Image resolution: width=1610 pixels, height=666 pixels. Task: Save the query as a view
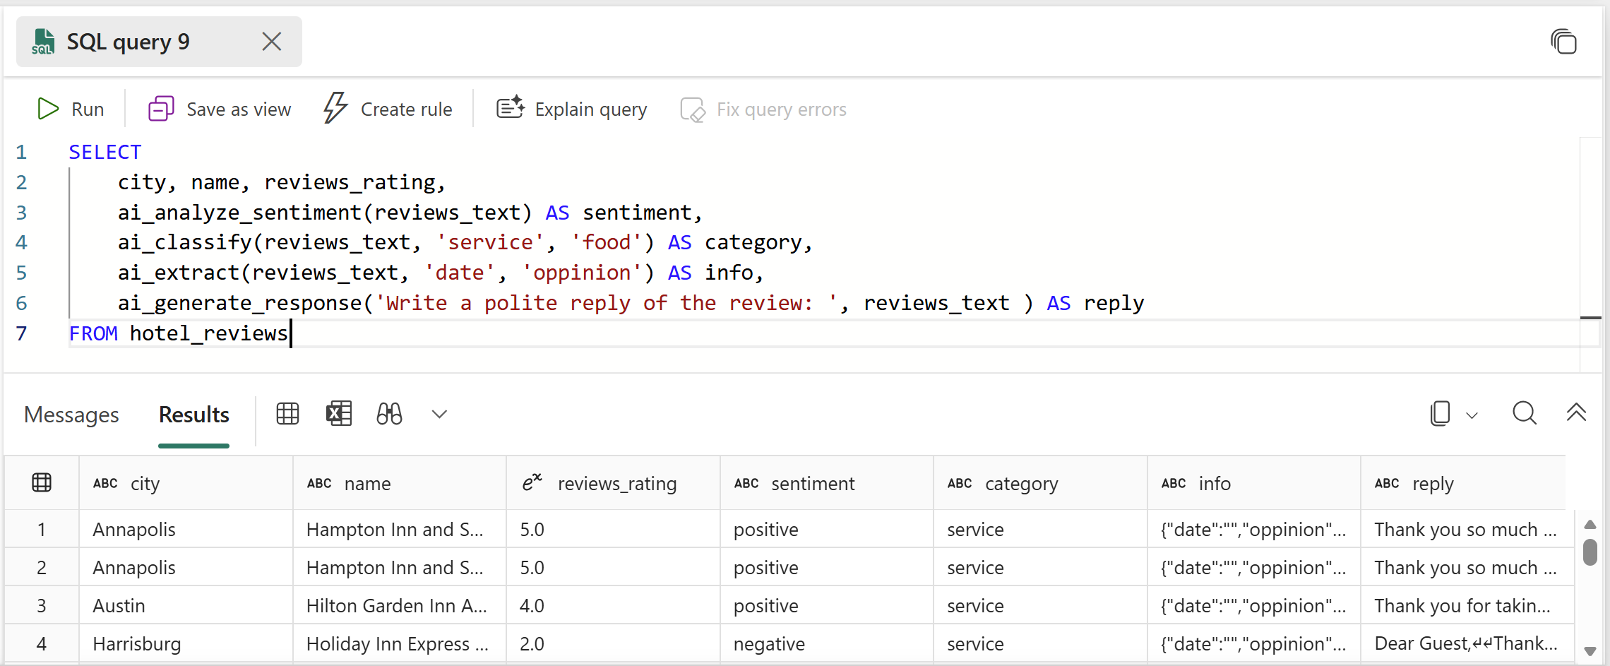click(x=219, y=109)
